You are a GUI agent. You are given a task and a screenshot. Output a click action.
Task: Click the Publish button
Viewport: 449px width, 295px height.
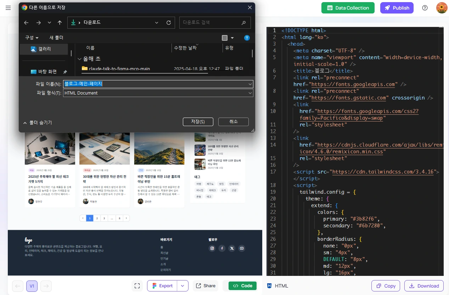coord(397,8)
